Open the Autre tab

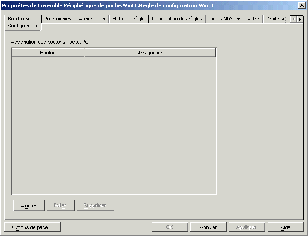(253, 19)
